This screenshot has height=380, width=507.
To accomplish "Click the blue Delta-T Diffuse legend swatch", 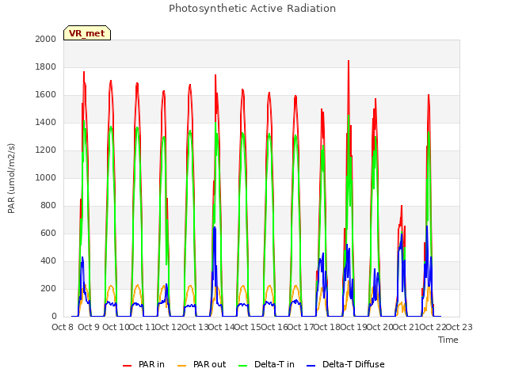I will pyautogui.click(x=311, y=366).
